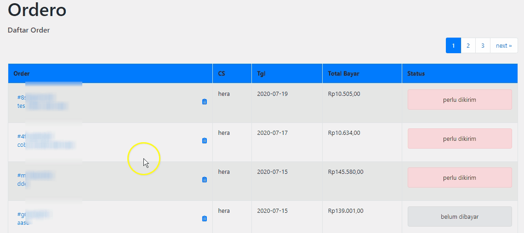Click the clipboard icon in the 2020-07-17 order row
The width and height of the screenshot is (524, 233).
(x=205, y=141)
